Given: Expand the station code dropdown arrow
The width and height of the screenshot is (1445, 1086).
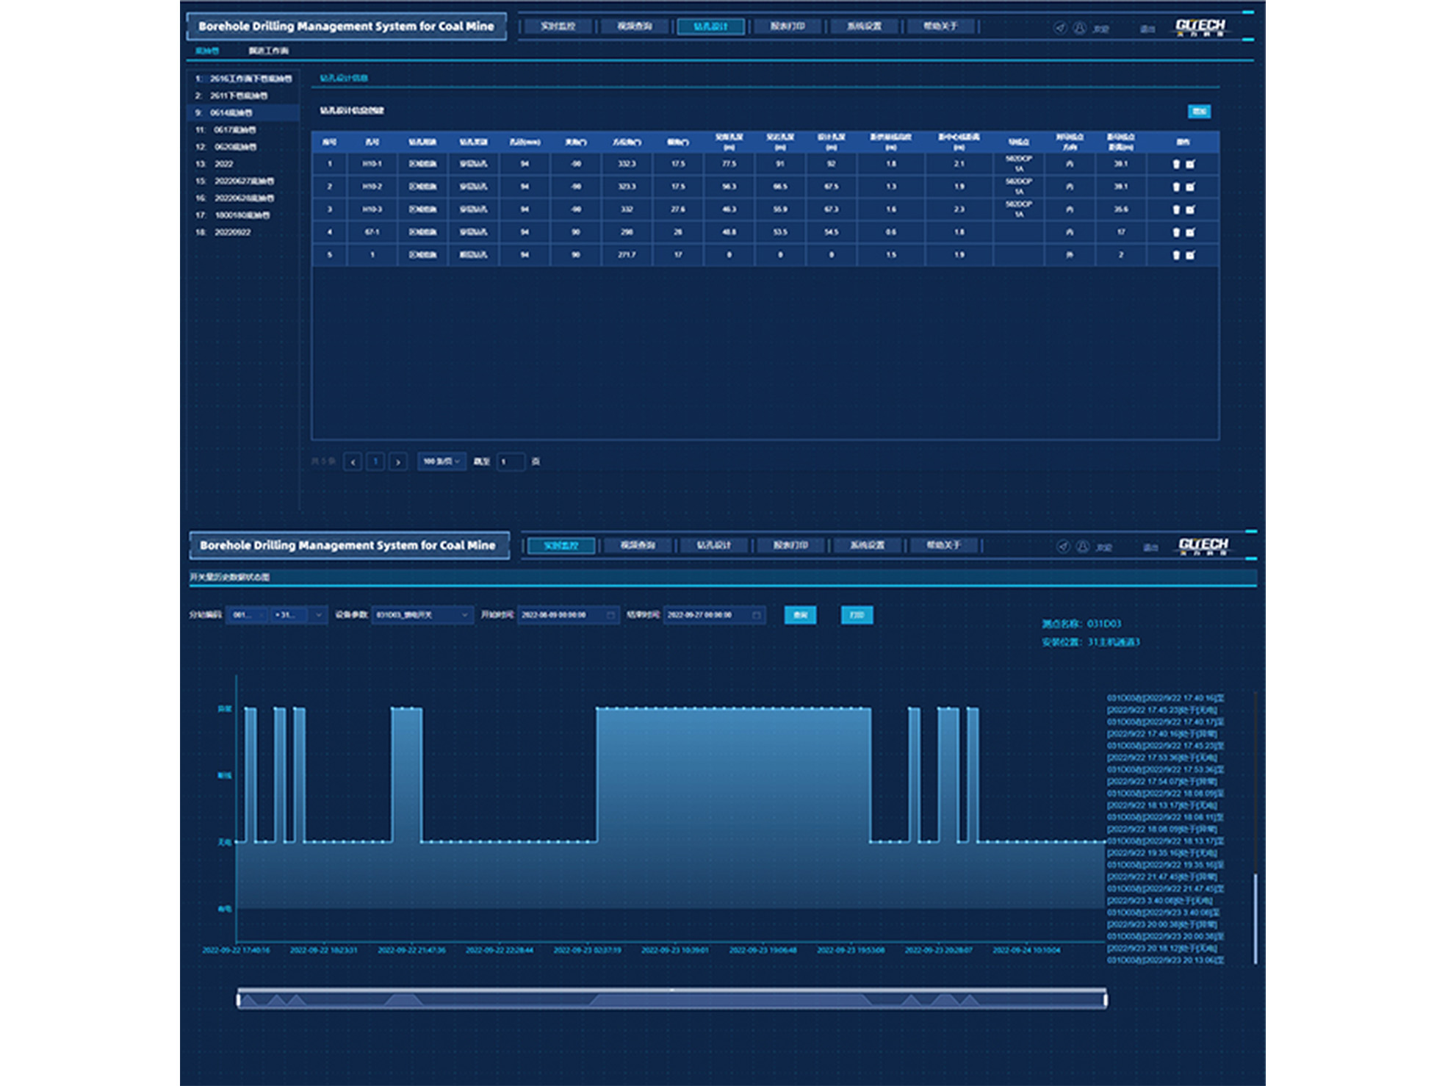Looking at the screenshot, I should click(x=318, y=615).
